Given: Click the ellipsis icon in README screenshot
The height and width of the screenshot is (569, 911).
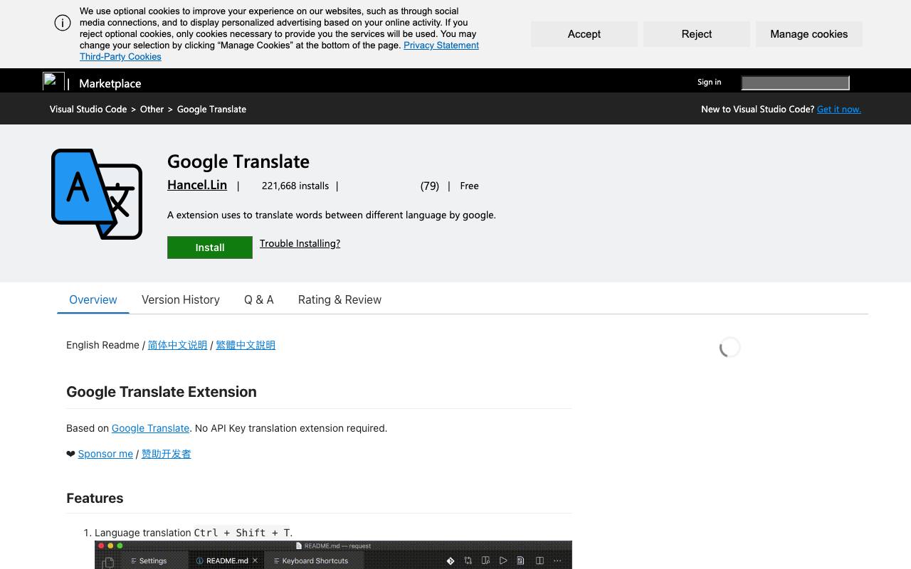Looking at the screenshot, I should tap(557, 560).
